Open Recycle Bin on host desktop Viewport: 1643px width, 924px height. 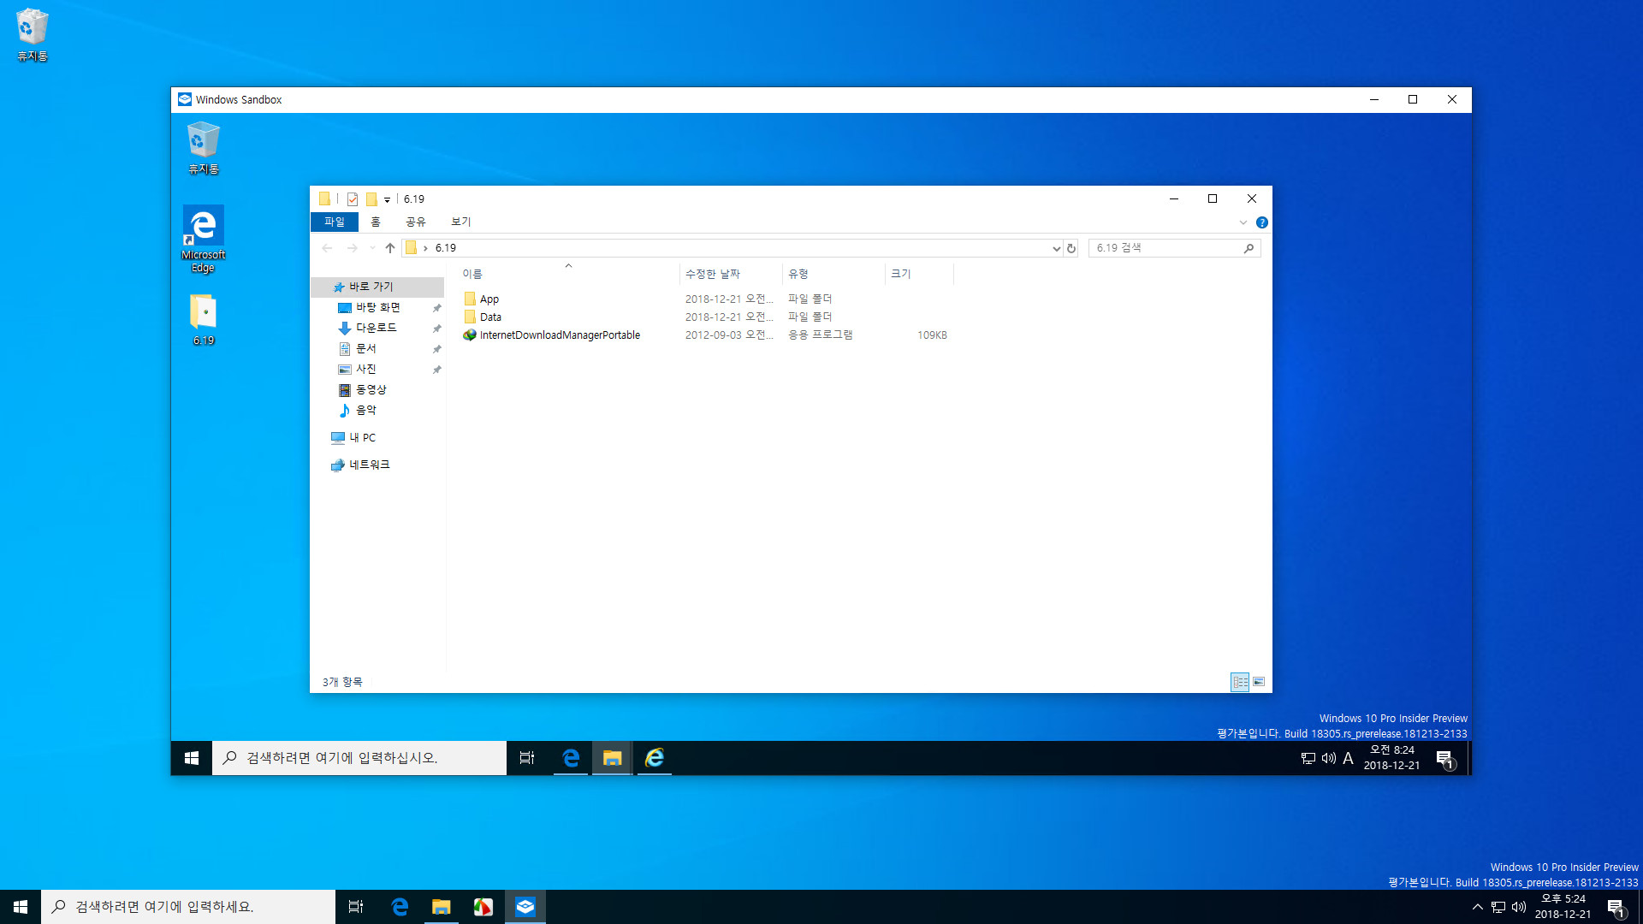coord(33,34)
